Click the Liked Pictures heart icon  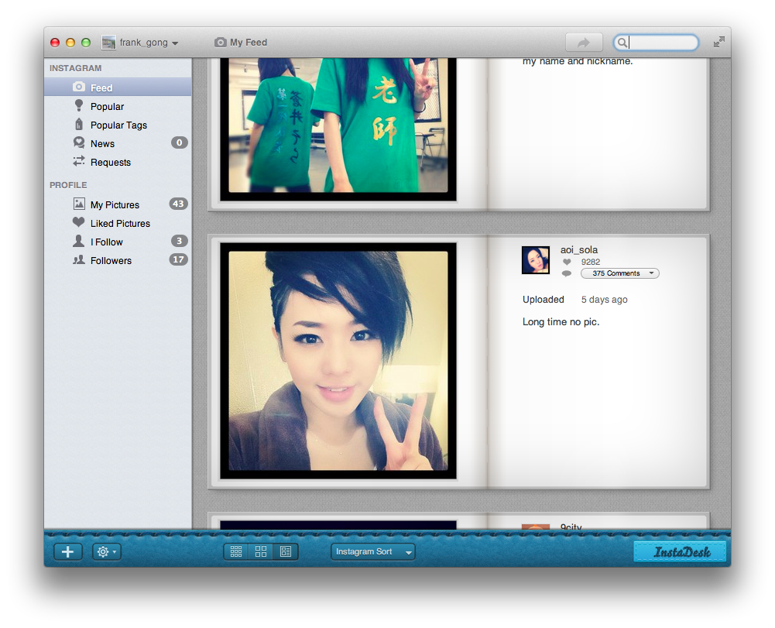(x=79, y=222)
